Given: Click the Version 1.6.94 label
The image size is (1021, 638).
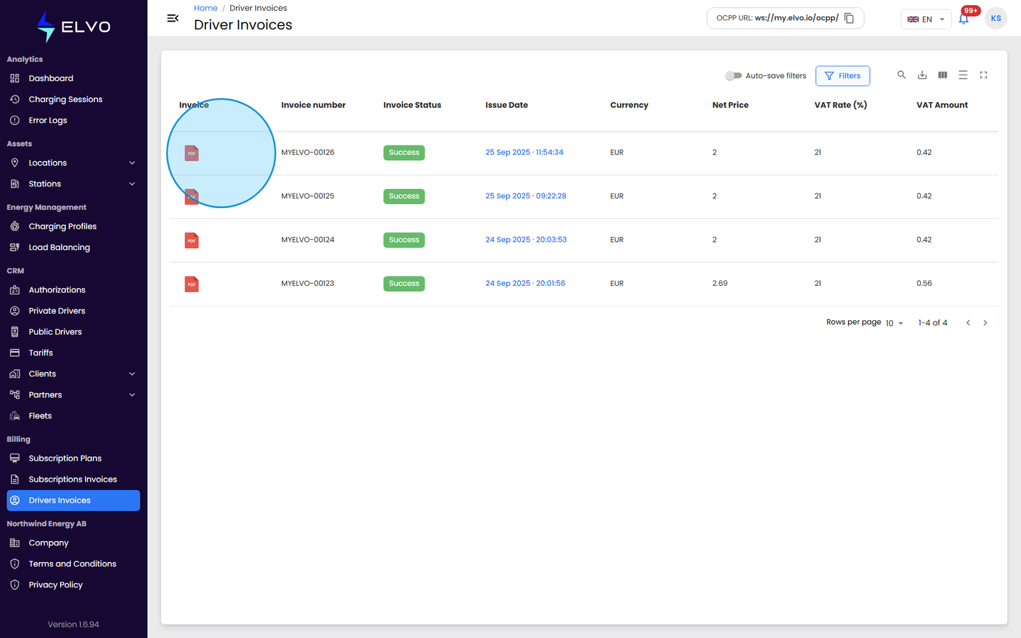Looking at the screenshot, I should (x=73, y=625).
